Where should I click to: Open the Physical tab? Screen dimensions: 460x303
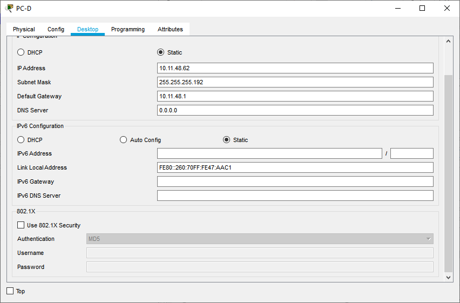click(x=24, y=29)
